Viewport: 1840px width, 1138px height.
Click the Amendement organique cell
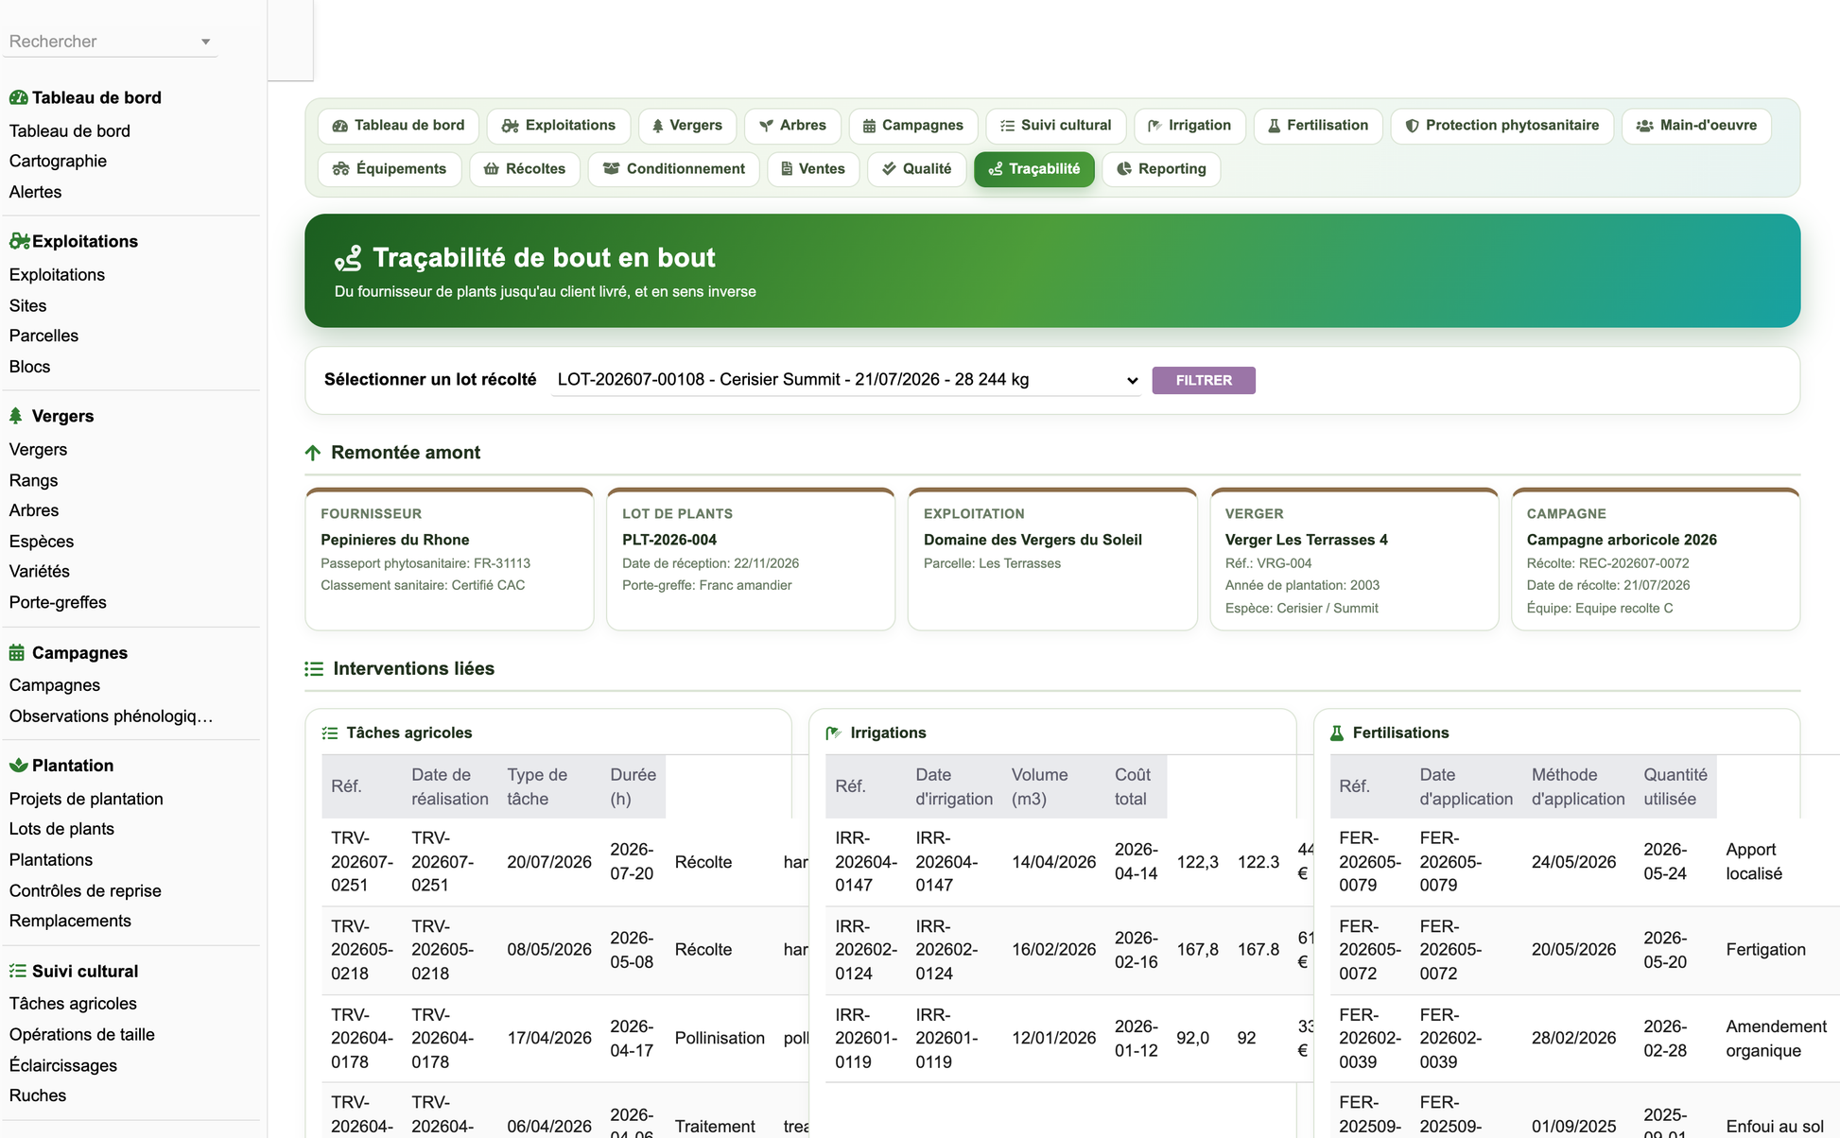click(1776, 1038)
